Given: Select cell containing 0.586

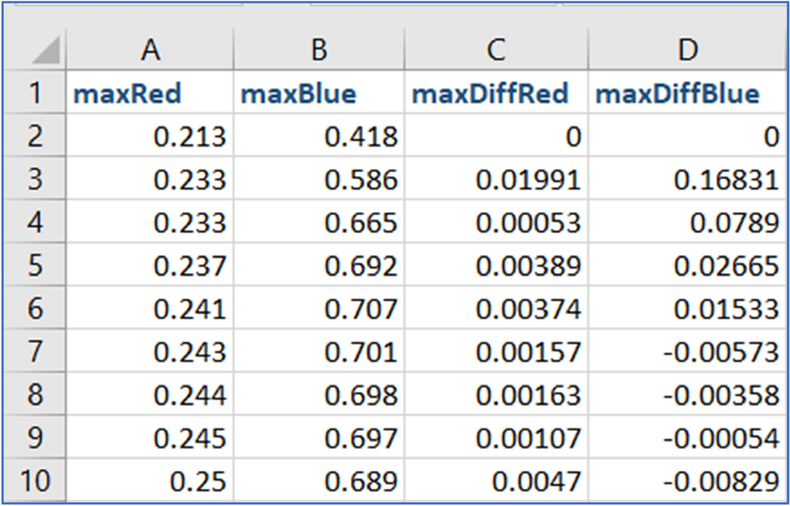Looking at the screenshot, I should [x=319, y=180].
